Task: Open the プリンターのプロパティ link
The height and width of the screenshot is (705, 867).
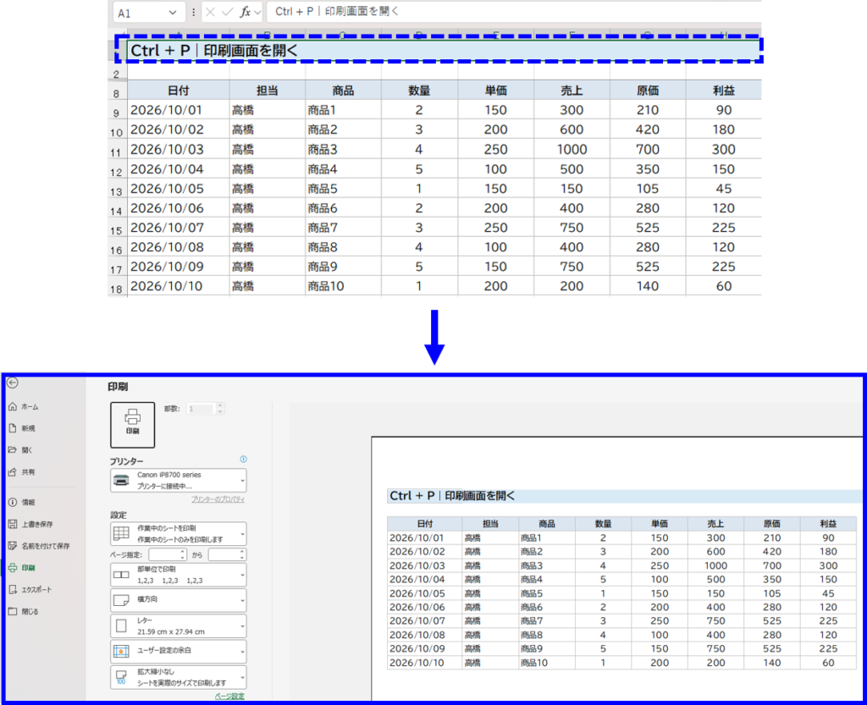Action: click(218, 499)
